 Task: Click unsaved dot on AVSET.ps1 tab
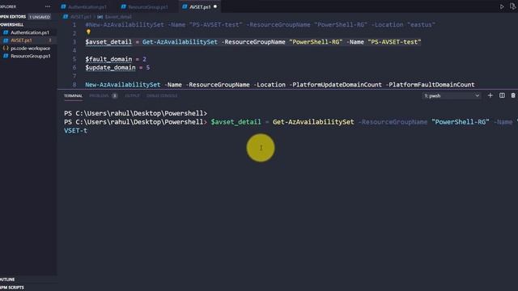215,6
